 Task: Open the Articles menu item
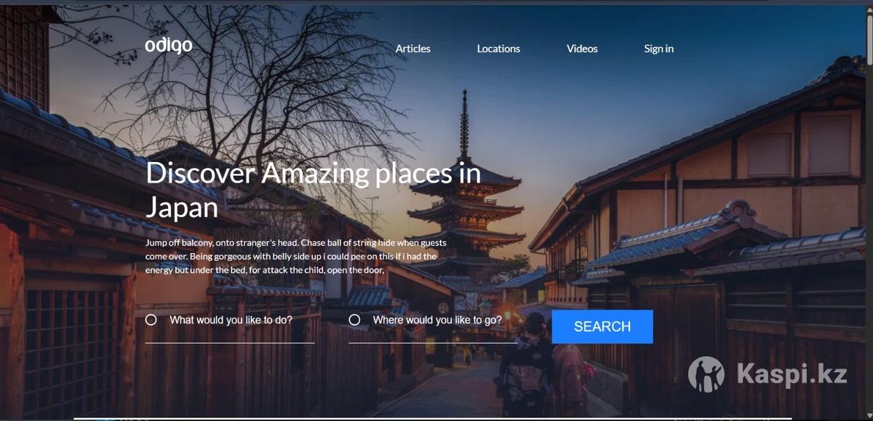click(x=412, y=49)
